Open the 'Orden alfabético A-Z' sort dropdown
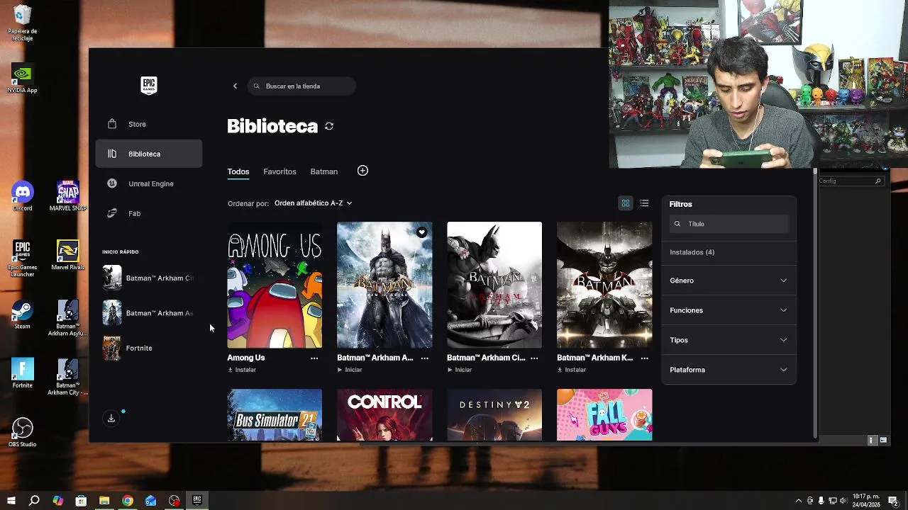 (313, 203)
